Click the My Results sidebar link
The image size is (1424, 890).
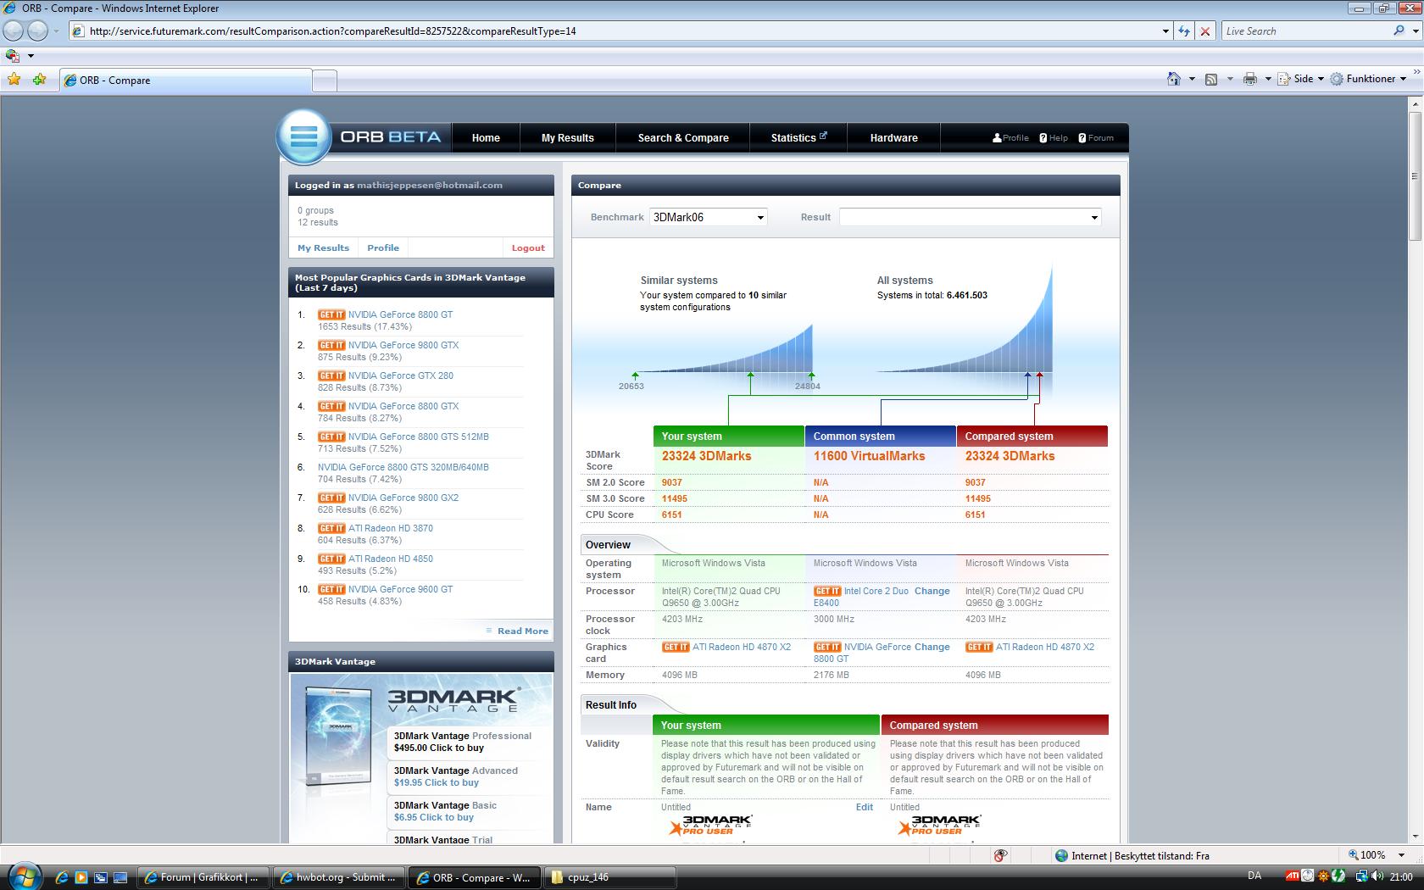click(323, 248)
